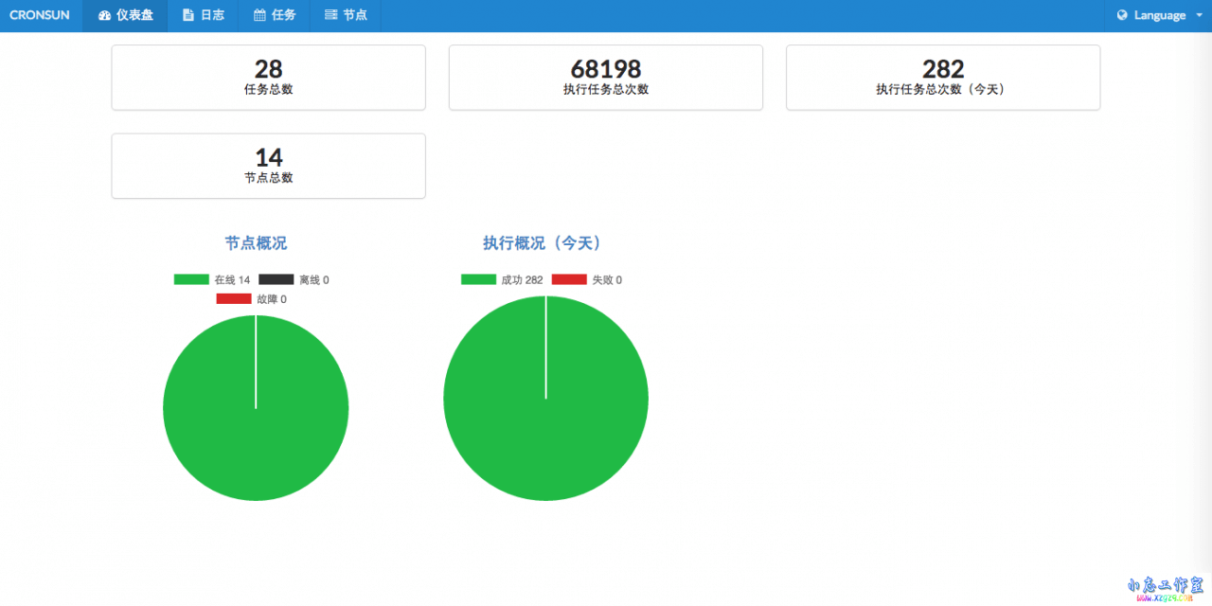1212x606 pixels.
Task: Click the calendar icon on the 任务 tab
Action: pos(258,15)
